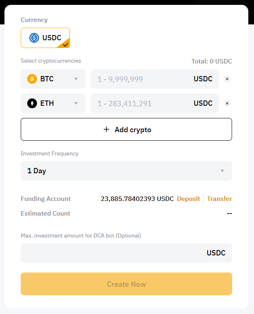
Task: Click the plus icon beside Add crypto
Action: coord(106,129)
